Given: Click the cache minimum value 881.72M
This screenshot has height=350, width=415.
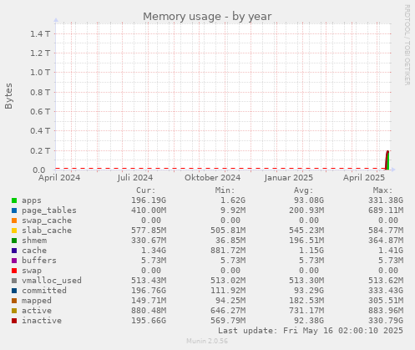Looking at the screenshot, I should (228, 251).
